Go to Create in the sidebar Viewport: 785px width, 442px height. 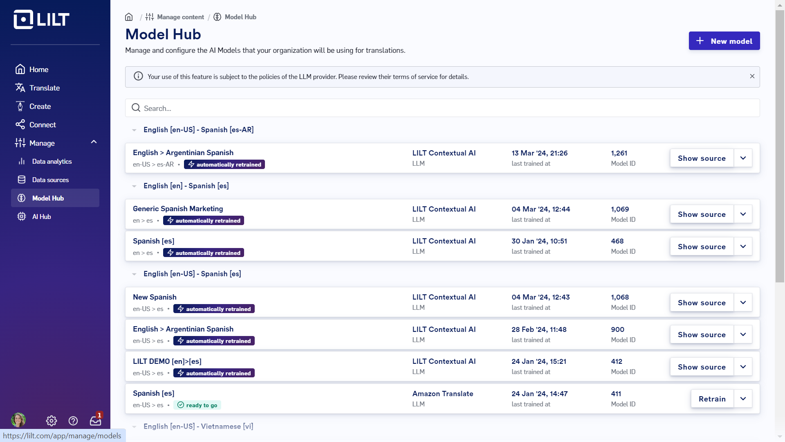[33, 106]
